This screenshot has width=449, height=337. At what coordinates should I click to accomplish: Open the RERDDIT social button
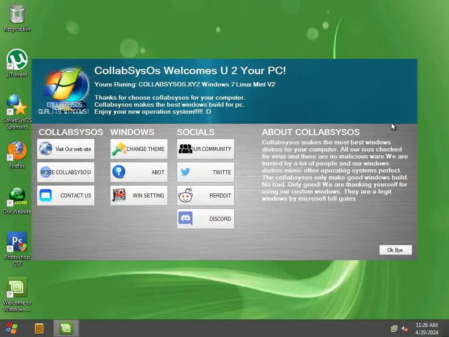(206, 195)
